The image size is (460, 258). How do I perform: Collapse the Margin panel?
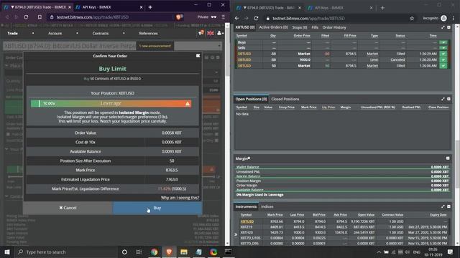click(x=448, y=158)
